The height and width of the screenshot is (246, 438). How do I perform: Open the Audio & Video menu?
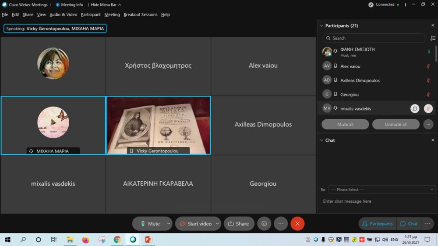pyautogui.click(x=64, y=14)
